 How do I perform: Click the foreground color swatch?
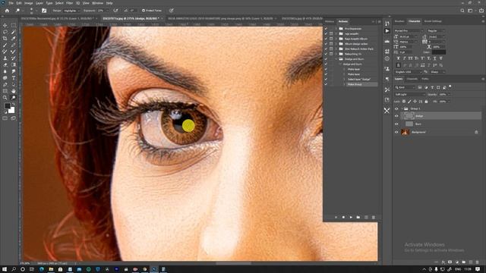coord(8,106)
